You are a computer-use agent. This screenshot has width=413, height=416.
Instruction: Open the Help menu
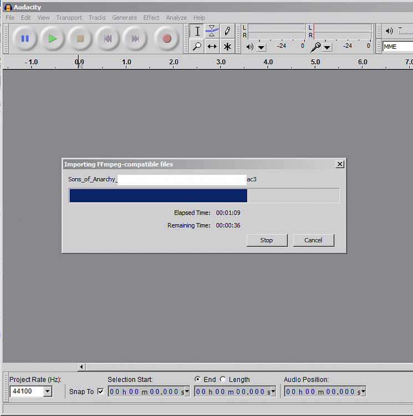click(199, 18)
